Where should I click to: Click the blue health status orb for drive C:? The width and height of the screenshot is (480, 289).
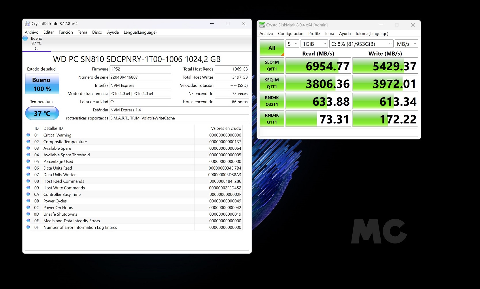(x=25, y=38)
